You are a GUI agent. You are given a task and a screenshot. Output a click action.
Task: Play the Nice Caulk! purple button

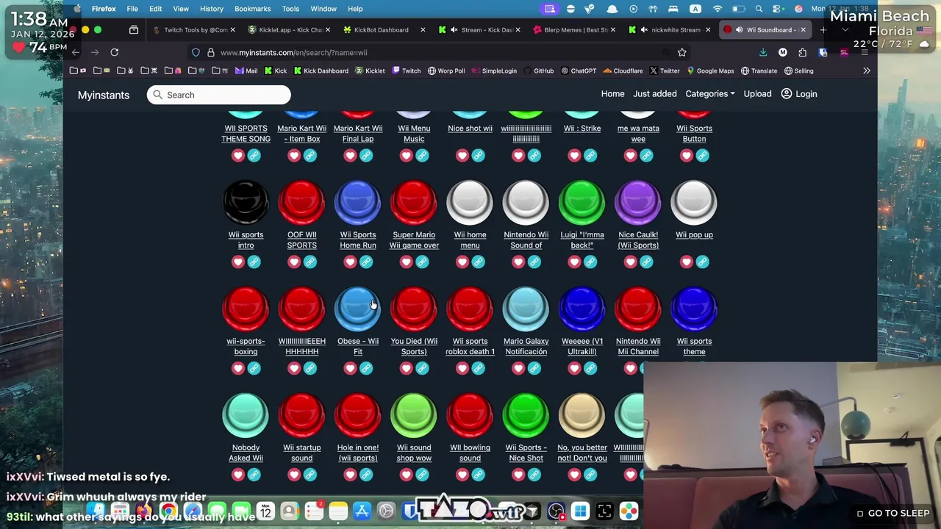[x=638, y=202]
